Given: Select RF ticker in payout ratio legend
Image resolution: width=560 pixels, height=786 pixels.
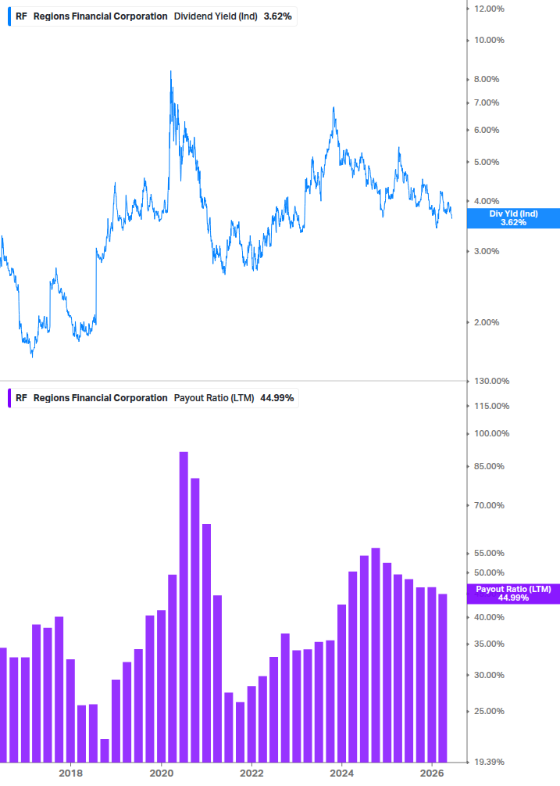Looking at the screenshot, I should tap(21, 398).
